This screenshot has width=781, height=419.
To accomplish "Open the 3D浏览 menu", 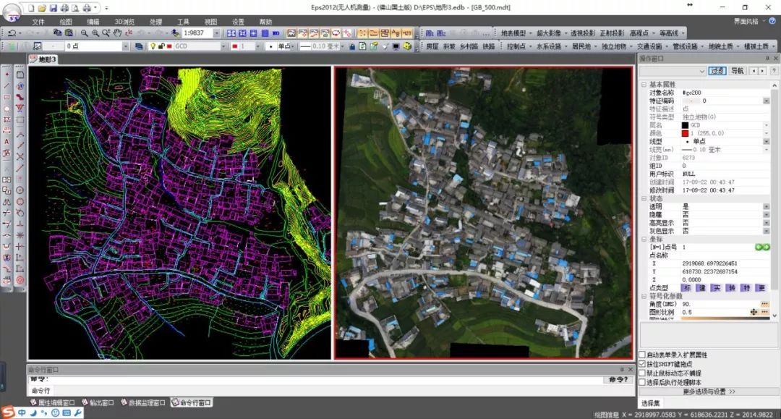I will point(124,22).
